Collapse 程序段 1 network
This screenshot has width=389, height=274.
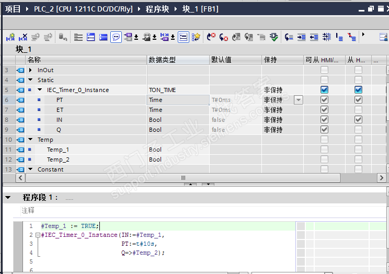point(8,198)
